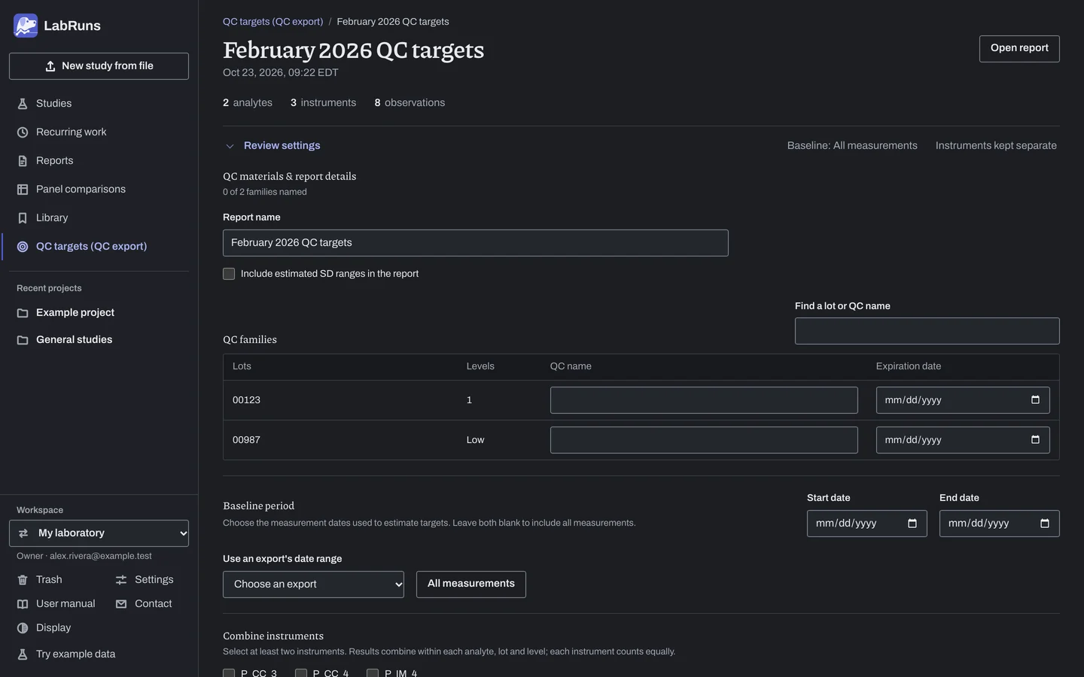Click the LabRuns logo icon
The image size is (1084, 677).
click(x=26, y=26)
